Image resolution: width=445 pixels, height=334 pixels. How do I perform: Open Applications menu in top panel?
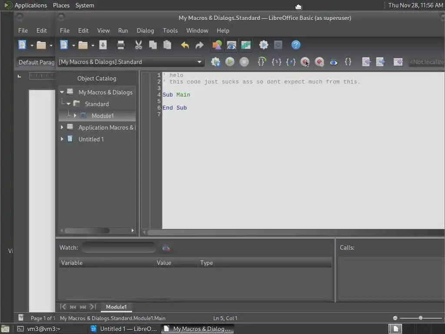[x=31, y=5]
